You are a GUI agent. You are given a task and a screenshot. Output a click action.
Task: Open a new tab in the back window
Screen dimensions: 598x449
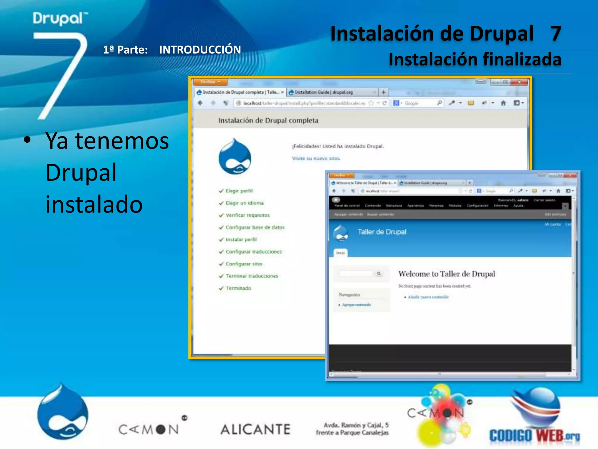coord(384,92)
